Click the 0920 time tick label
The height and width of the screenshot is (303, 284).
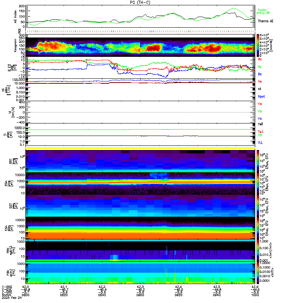(x=178, y=295)
